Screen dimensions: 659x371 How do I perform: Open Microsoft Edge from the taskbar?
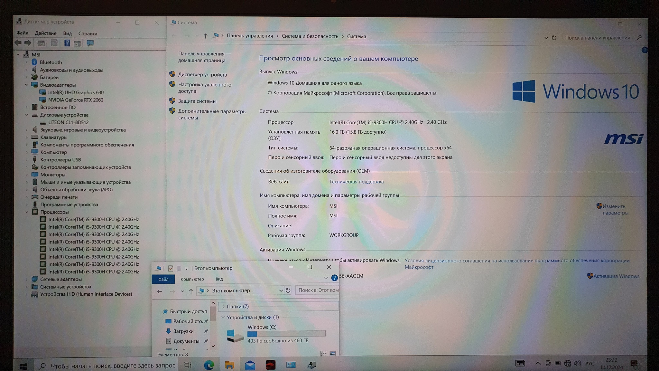209,365
